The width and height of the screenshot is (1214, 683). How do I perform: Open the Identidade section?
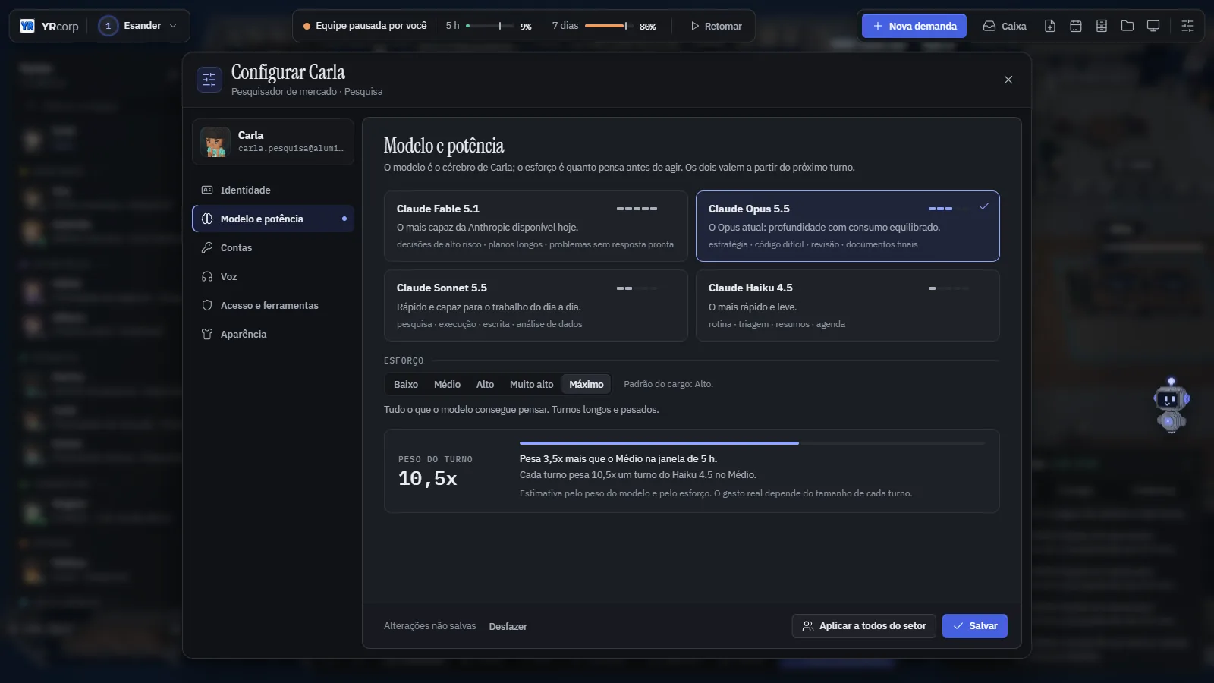pos(273,190)
